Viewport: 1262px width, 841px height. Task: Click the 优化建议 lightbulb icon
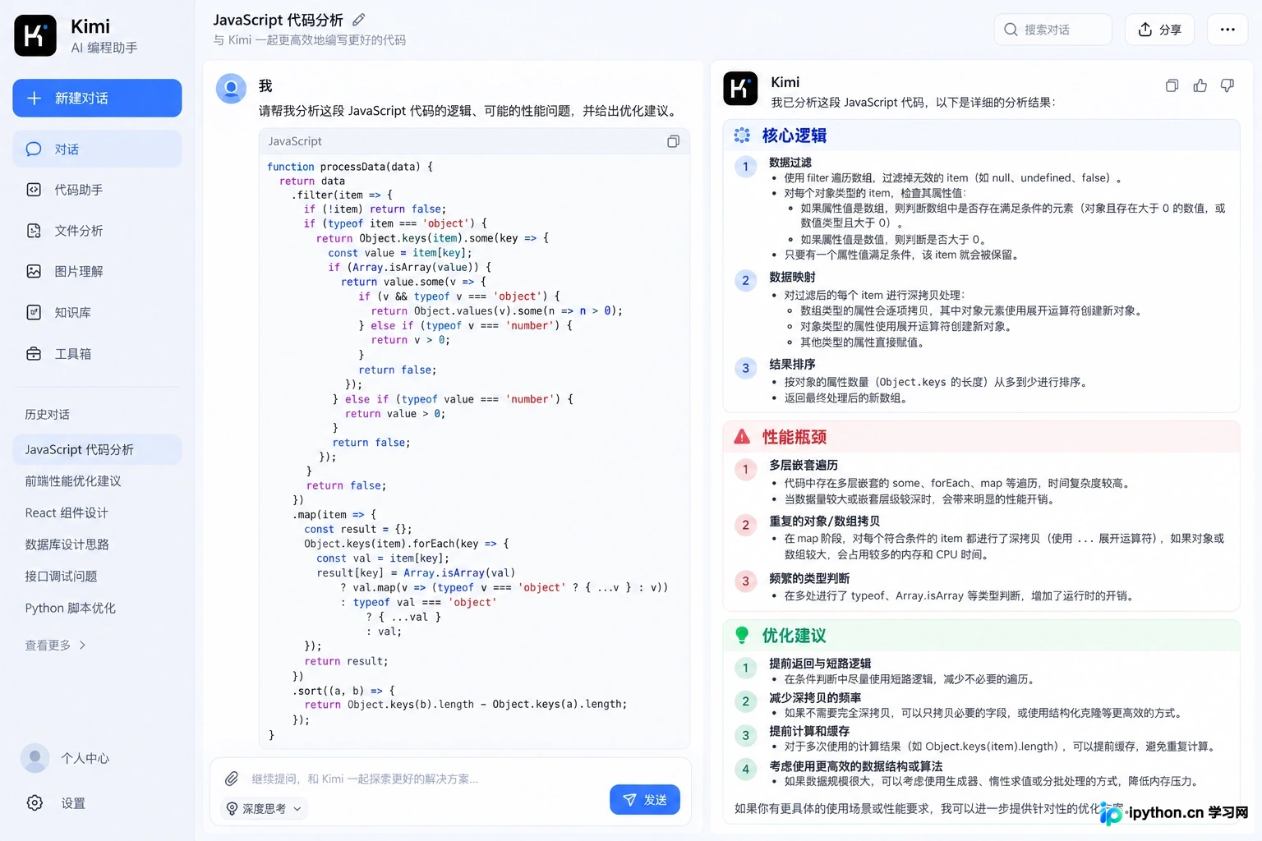[742, 635]
